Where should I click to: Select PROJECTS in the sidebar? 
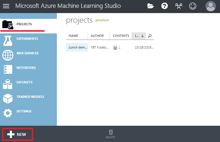tap(24, 24)
